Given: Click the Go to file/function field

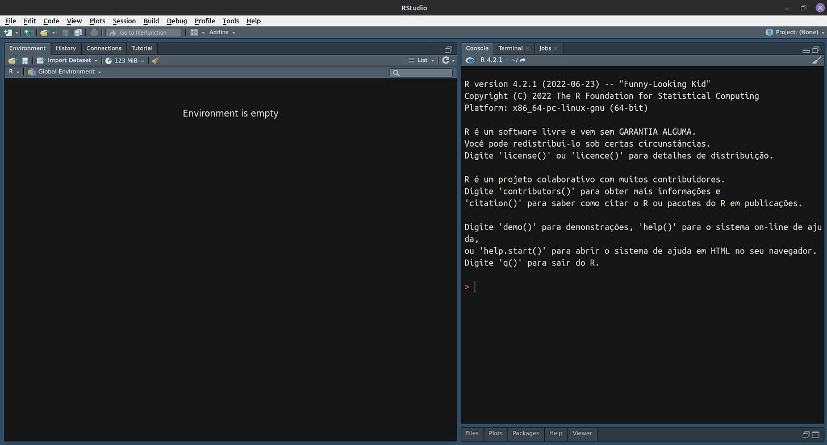Looking at the screenshot, I should point(143,32).
